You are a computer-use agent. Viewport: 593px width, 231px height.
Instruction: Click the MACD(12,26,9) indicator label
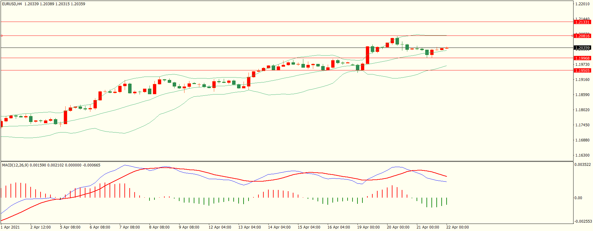pyautogui.click(x=15, y=165)
